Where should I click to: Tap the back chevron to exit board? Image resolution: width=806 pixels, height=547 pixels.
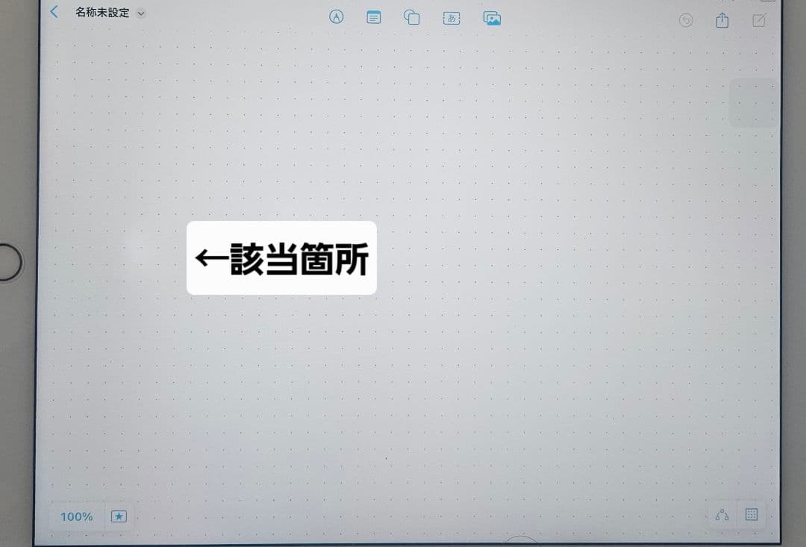pos(54,12)
